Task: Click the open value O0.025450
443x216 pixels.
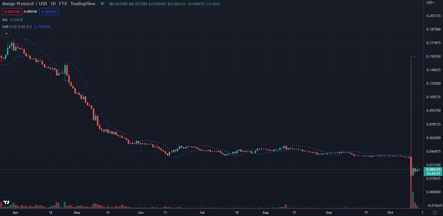Action: (x=119, y=4)
